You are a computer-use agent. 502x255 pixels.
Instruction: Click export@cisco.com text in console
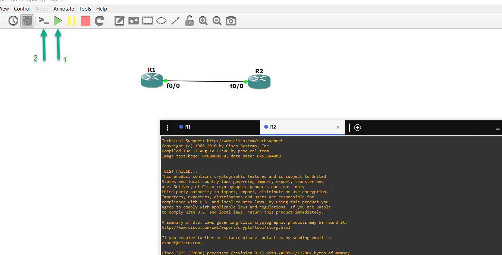click(181, 243)
